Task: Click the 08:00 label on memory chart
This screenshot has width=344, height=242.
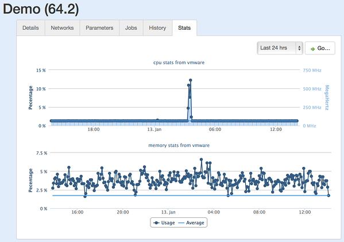Action: point(259,212)
